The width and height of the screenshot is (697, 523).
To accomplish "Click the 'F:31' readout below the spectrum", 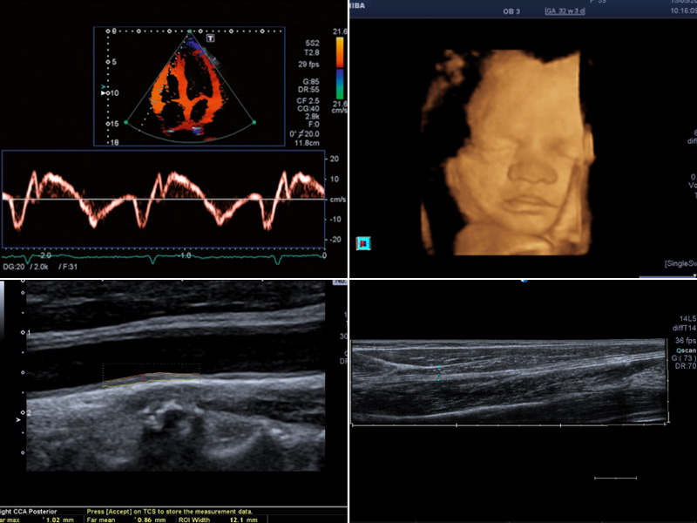I will click(68, 267).
